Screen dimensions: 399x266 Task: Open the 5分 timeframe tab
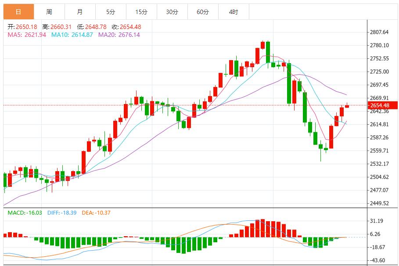[x=110, y=12]
